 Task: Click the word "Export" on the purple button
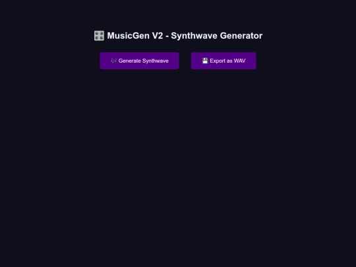[x=218, y=61]
